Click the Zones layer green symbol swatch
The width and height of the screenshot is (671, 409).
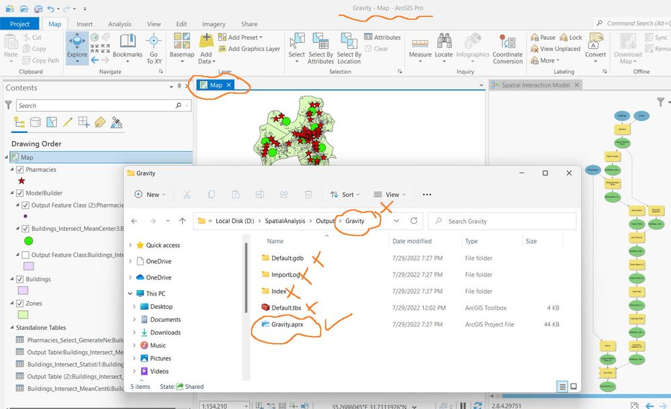point(23,314)
